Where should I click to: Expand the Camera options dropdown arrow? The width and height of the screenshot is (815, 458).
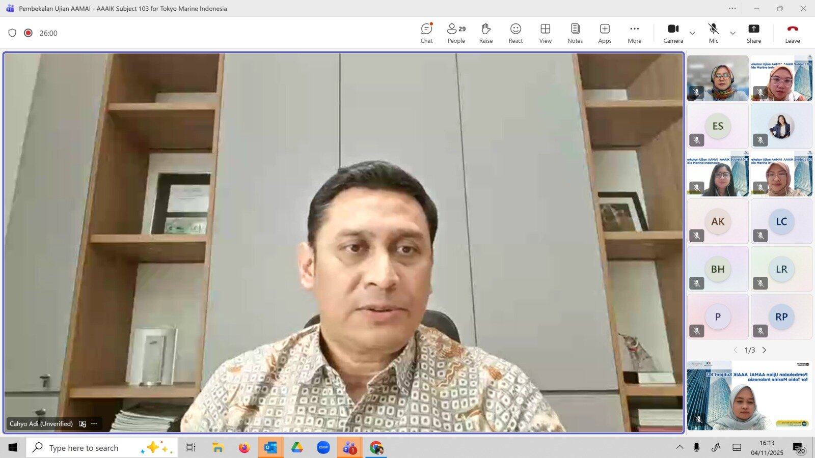[692, 34]
